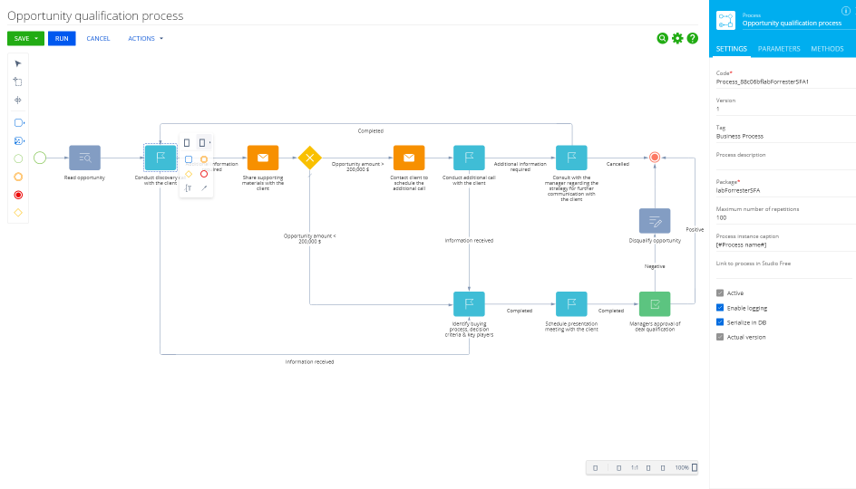Switch to the PARAMETERS tab

click(779, 49)
